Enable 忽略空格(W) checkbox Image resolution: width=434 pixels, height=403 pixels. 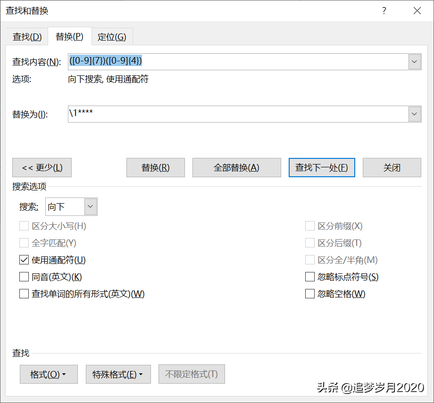(310, 294)
